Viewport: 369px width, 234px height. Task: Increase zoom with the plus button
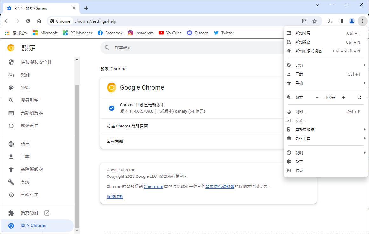[x=343, y=97]
